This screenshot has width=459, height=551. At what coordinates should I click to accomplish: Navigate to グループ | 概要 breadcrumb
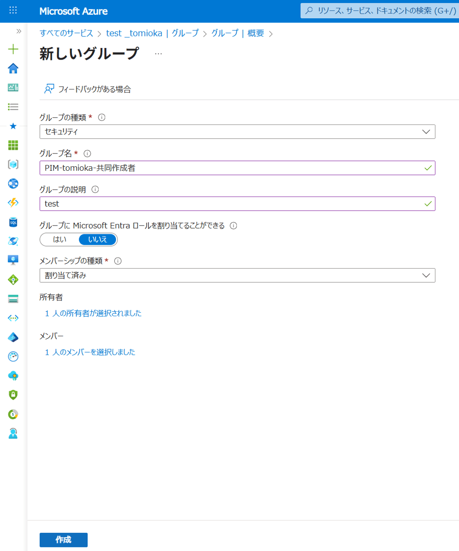pyautogui.click(x=237, y=33)
